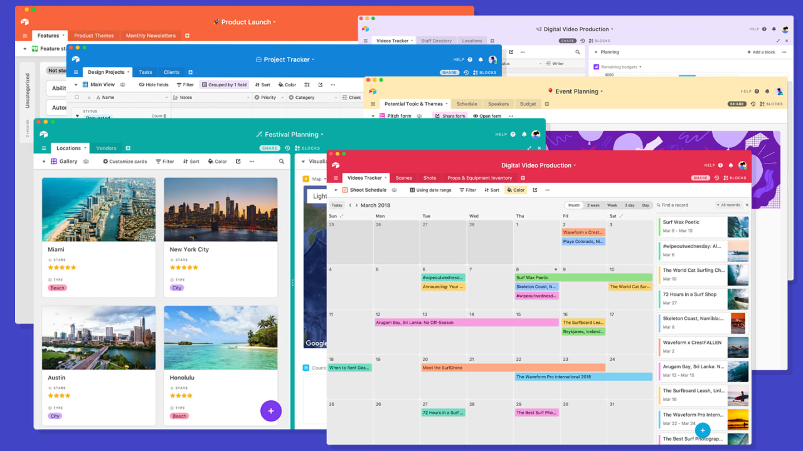Image resolution: width=803 pixels, height=451 pixels.
Task: Click the search icon in Gallery toolbar
Action: click(281, 162)
